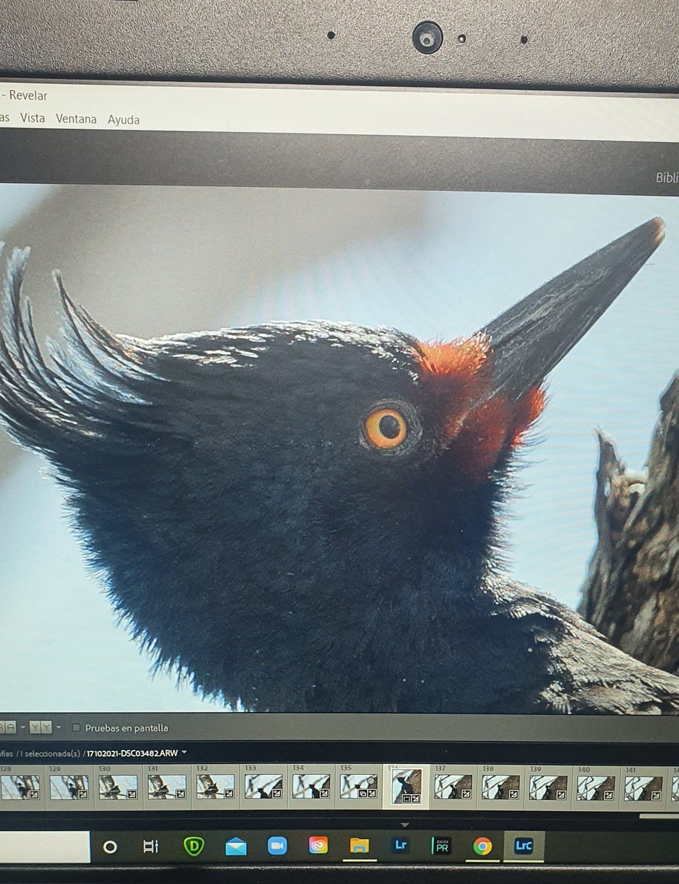Viewport: 679px width, 884px height.
Task: Open File Explorer from the taskbar
Action: [x=359, y=846]
